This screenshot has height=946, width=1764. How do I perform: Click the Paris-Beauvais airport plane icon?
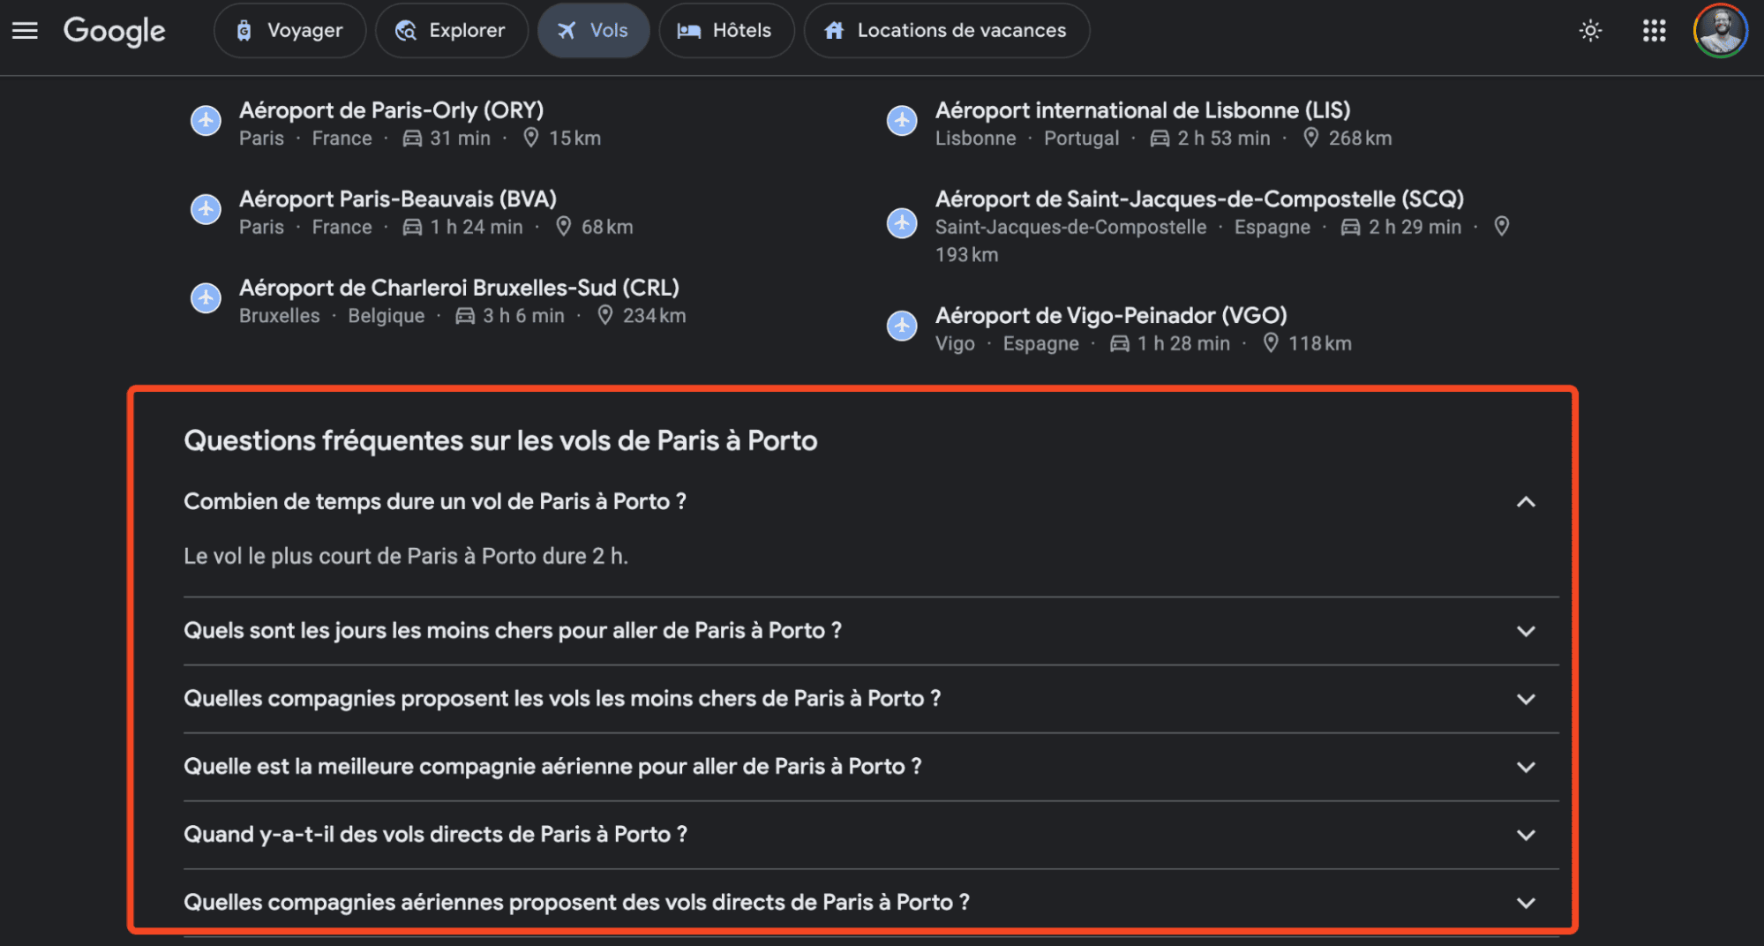206,210
